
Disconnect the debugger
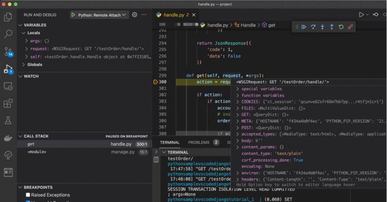pyautogui.click(x=350, y=27)
